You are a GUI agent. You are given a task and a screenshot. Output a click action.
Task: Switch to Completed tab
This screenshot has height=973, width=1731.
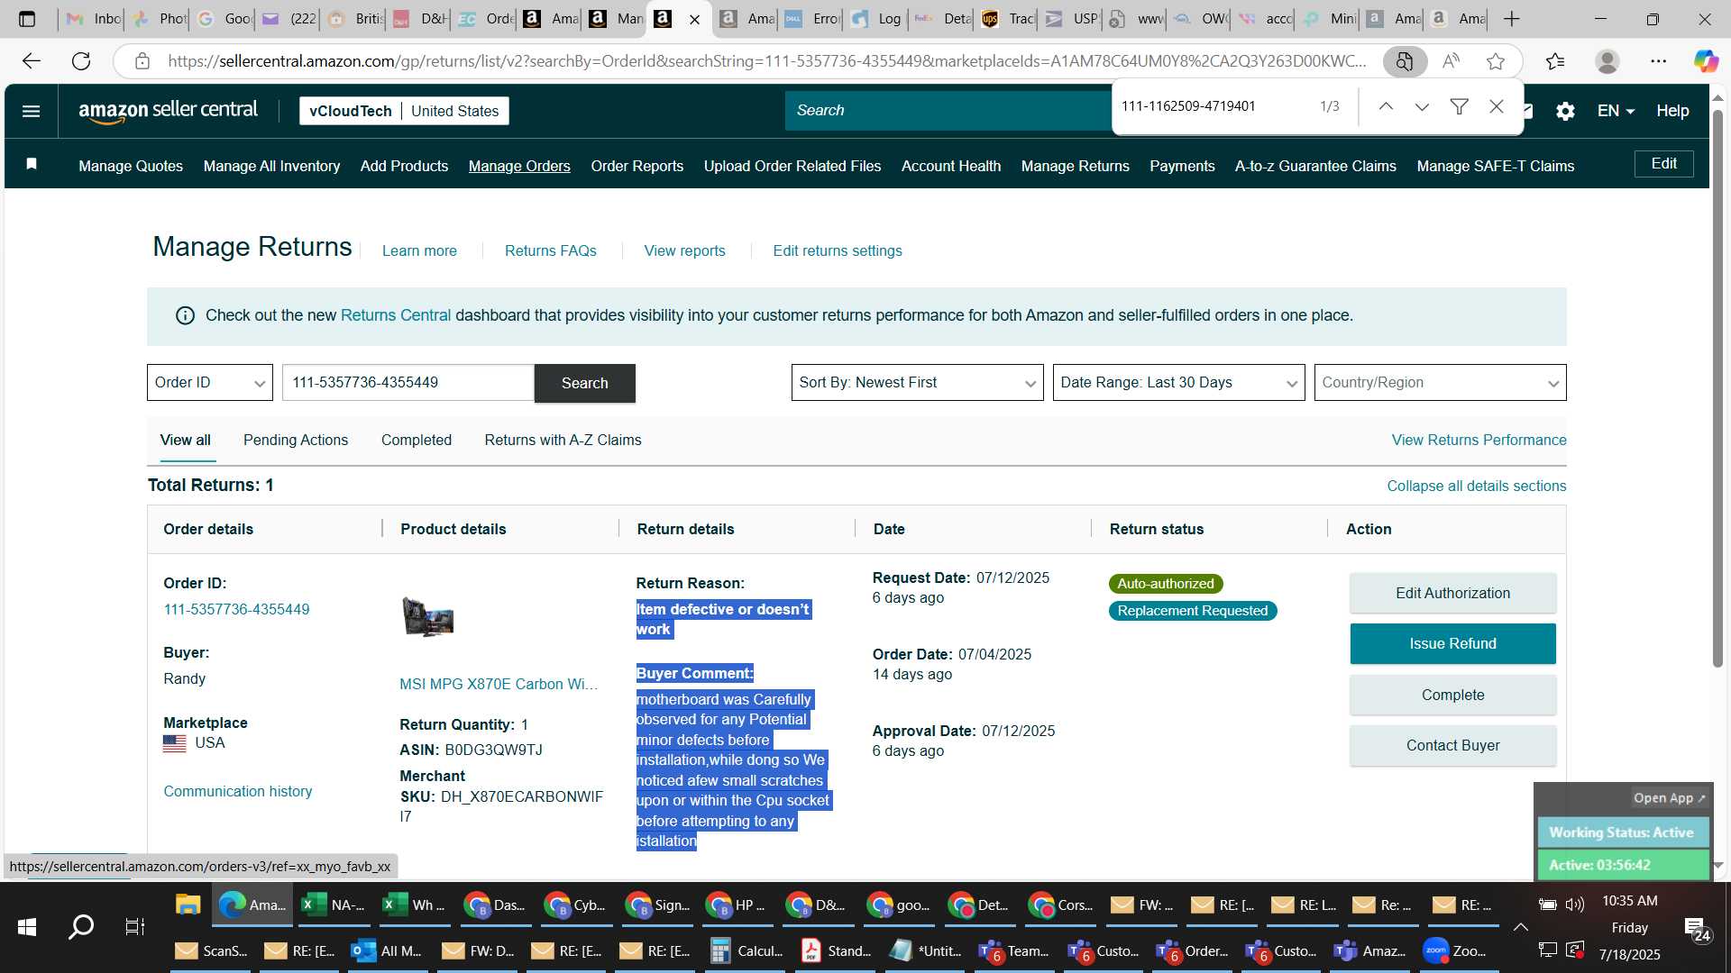pyautogui.click(x=416, y=440)
